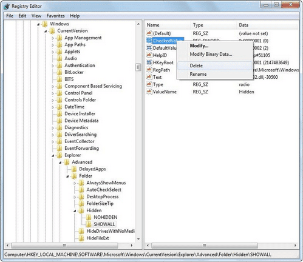Expand the App Management key

coord(53,38)
